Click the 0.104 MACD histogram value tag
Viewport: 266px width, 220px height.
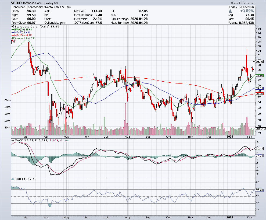[259, 156]
